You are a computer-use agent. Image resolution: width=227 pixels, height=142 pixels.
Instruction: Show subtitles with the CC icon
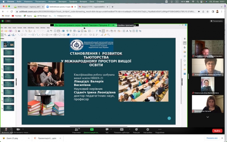click(122, 130)
